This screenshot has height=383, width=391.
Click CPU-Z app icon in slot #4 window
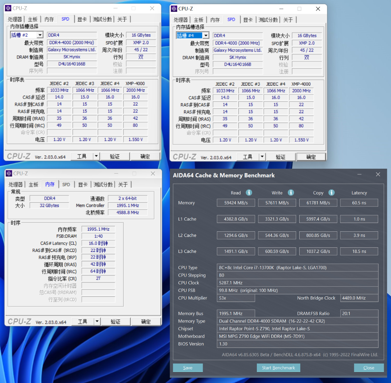174,9
